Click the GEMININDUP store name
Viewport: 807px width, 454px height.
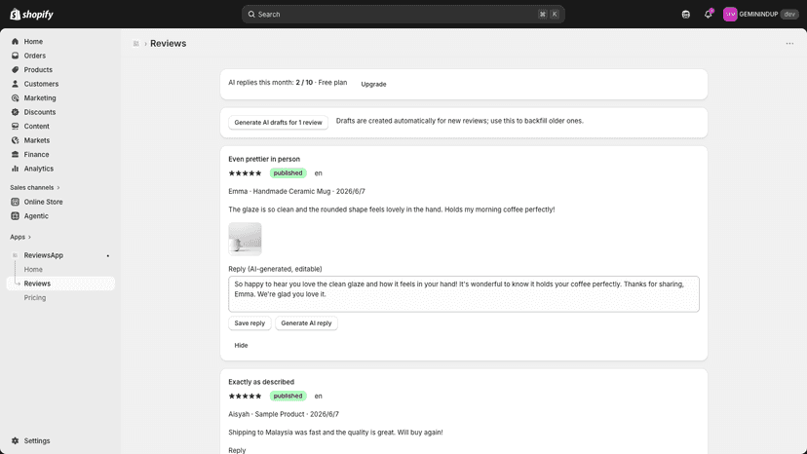pos(758,15)
